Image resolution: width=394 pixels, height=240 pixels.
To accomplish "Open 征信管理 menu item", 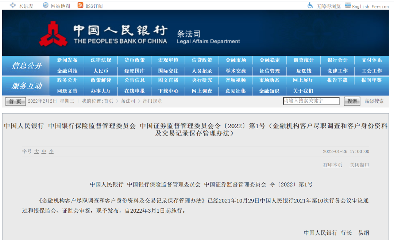I will point(270,71).
